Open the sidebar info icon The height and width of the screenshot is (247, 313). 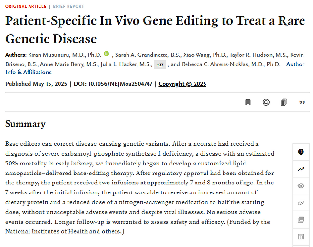click(x=301, y=152)
